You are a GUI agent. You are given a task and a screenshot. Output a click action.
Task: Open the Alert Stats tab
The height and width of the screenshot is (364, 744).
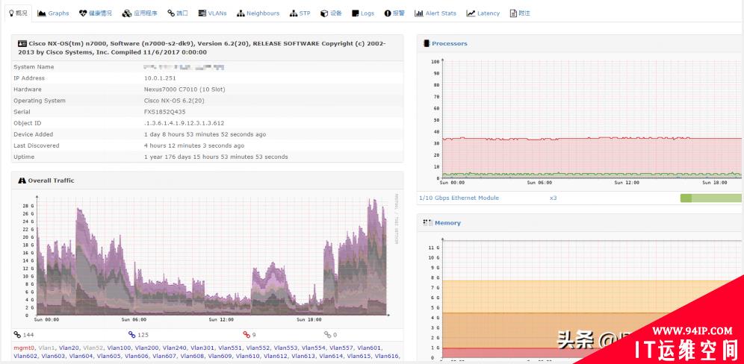click(x=435, y=13)
